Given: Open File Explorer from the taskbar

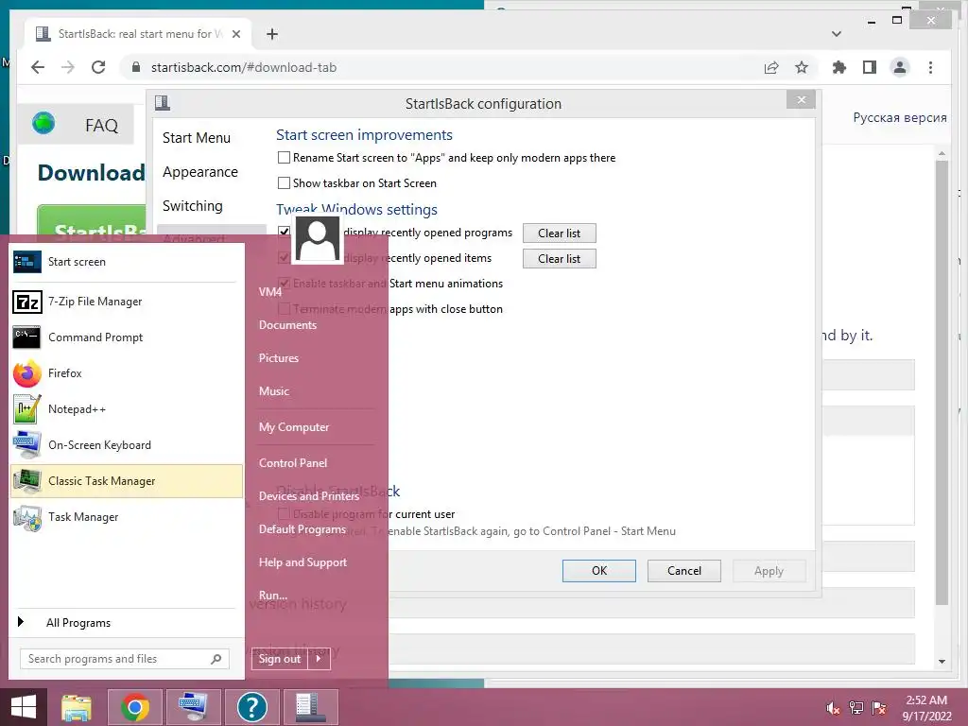Looking at the screenshot, I should pos(77,707).
